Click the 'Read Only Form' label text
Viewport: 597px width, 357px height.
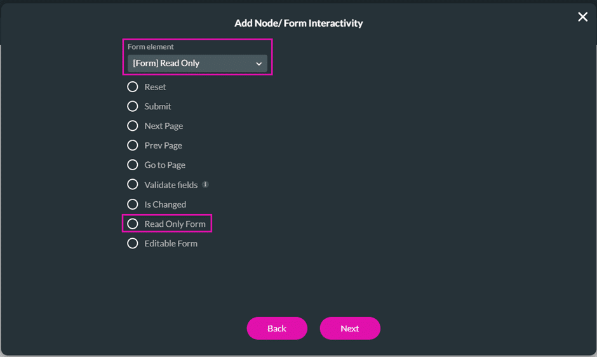(x=175, y=224)
